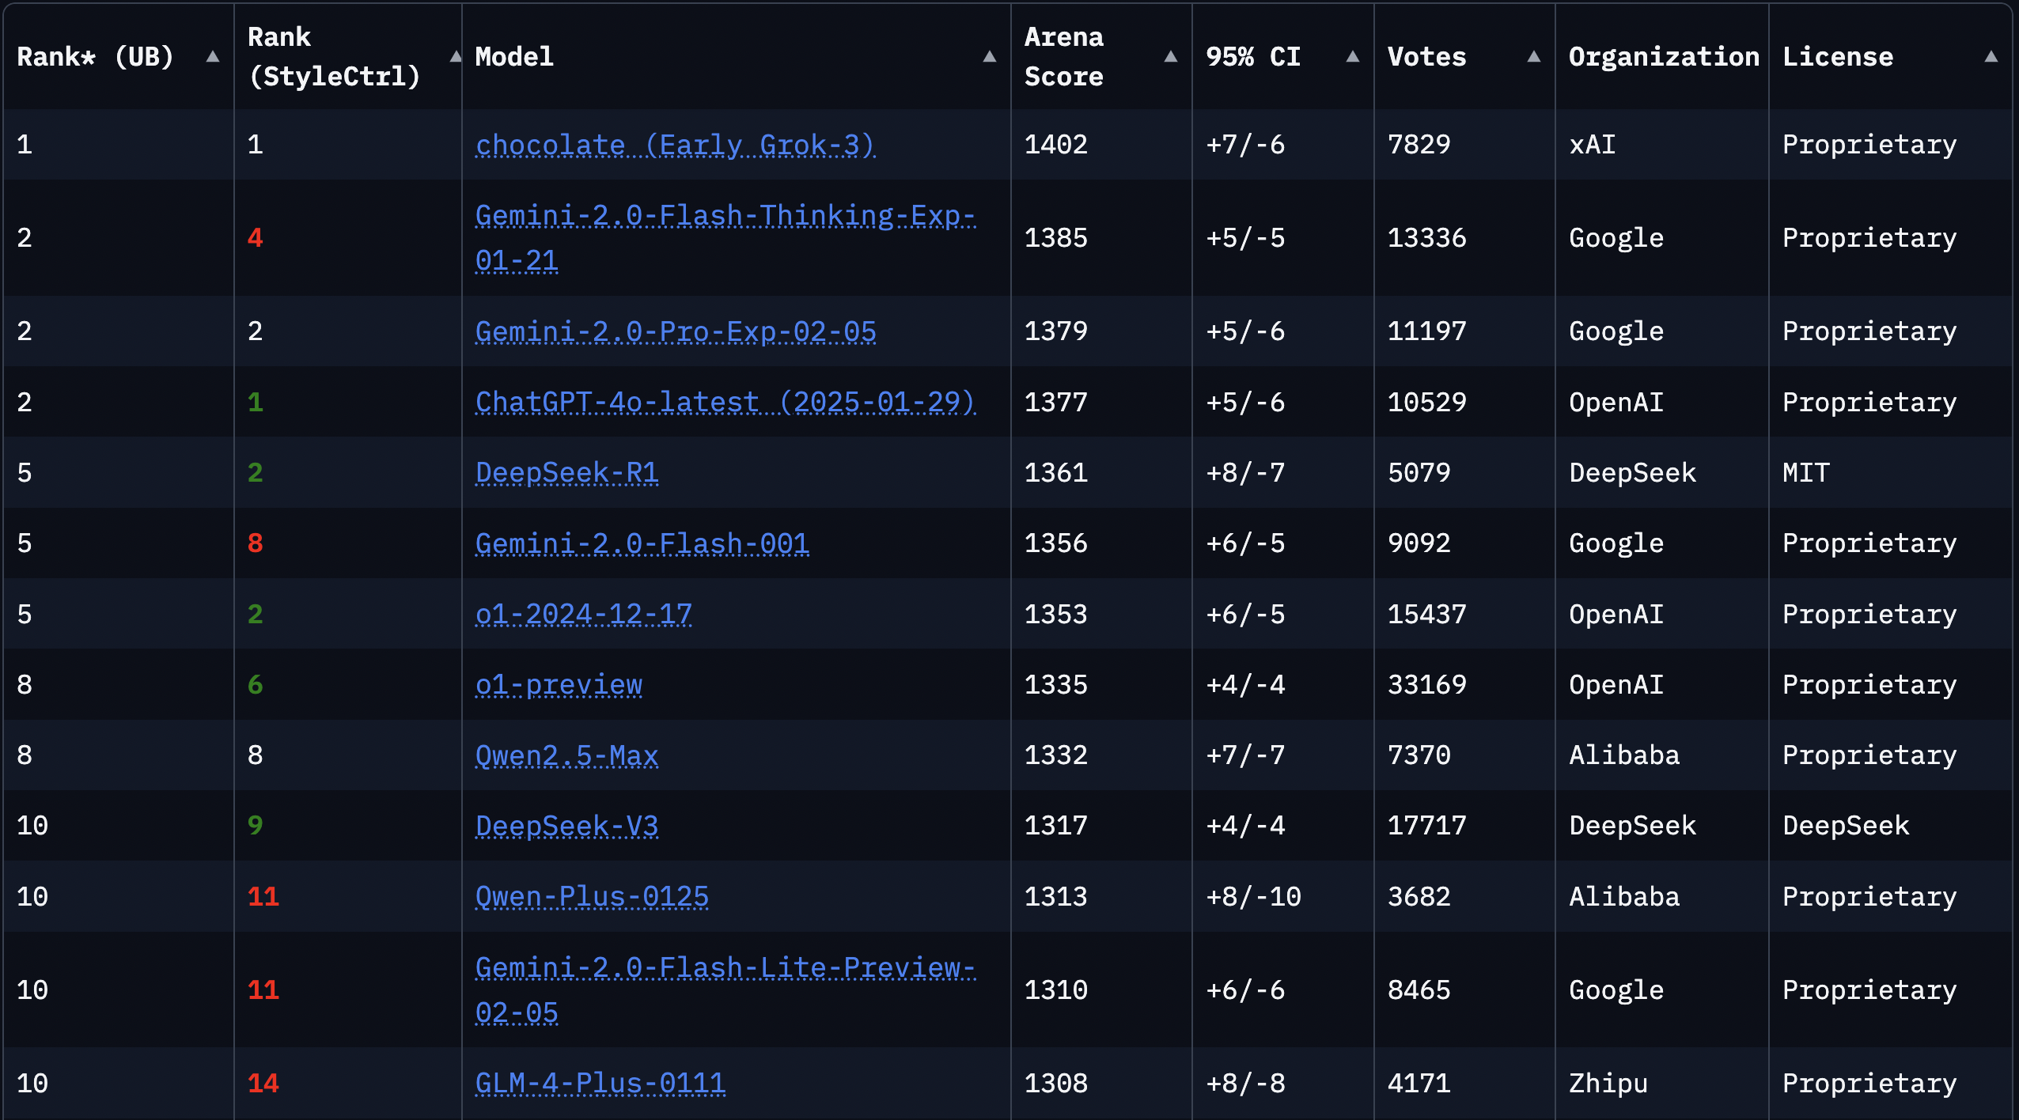Open chocolate (Early Grok-3) model link
Viewport: 2019px width, 1120px height.
tap(675, 145)
